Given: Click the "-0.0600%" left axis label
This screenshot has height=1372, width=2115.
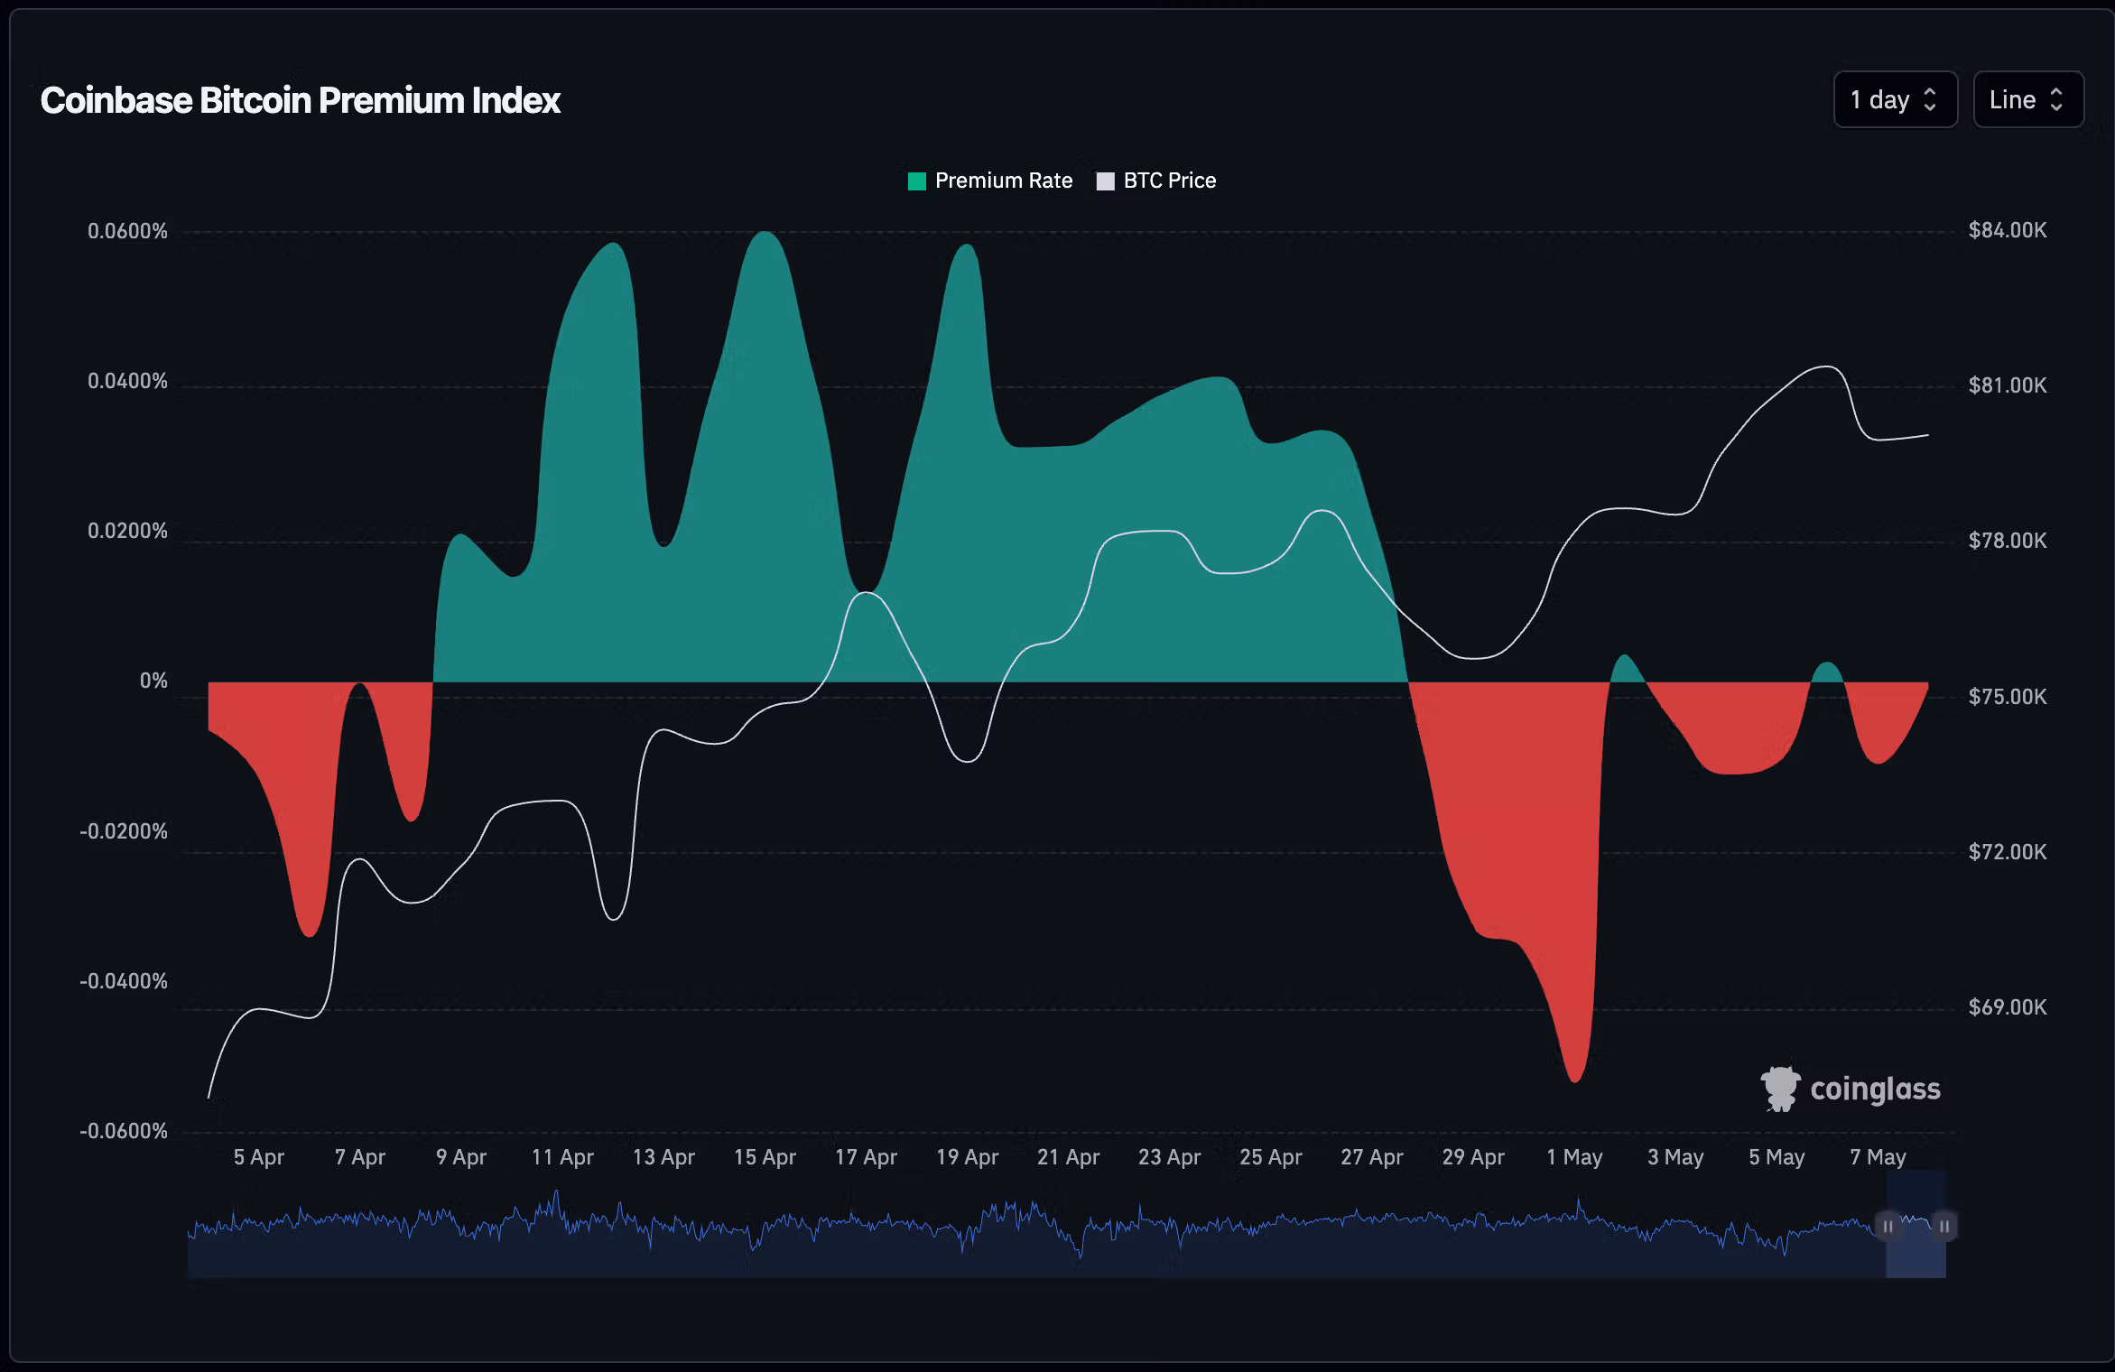Looking at the screenshot, I should (x=124, y=1131).
